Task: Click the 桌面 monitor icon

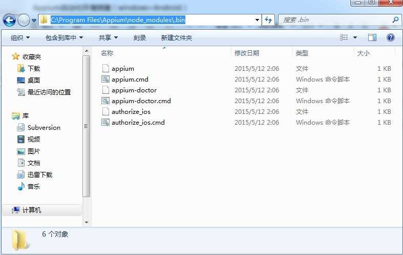Action: tap(21, 80)
